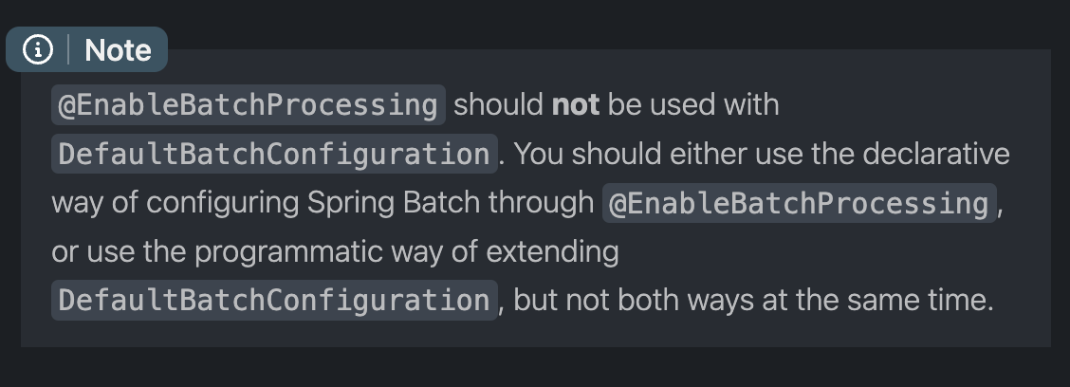Click the word 'declarative'
Image resolution: width=1070 pixels, height=387 pixels.
coord(935,154)
